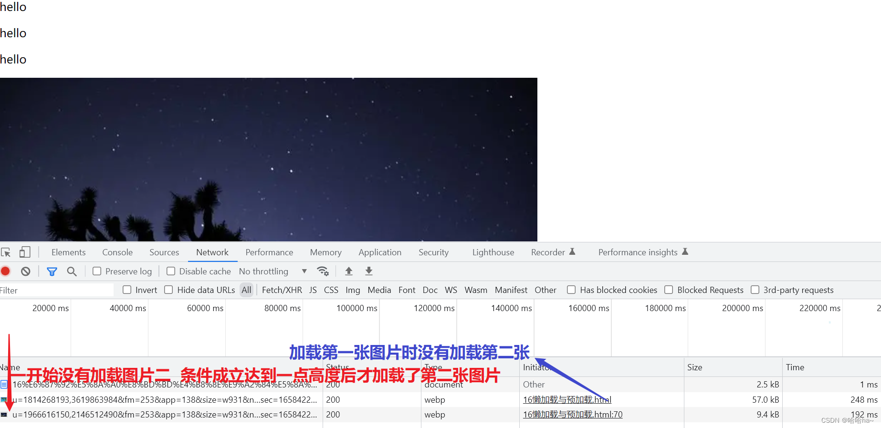Open search with the magnifier icon
This screenshot has width=881, height=428.
[72, 271]
